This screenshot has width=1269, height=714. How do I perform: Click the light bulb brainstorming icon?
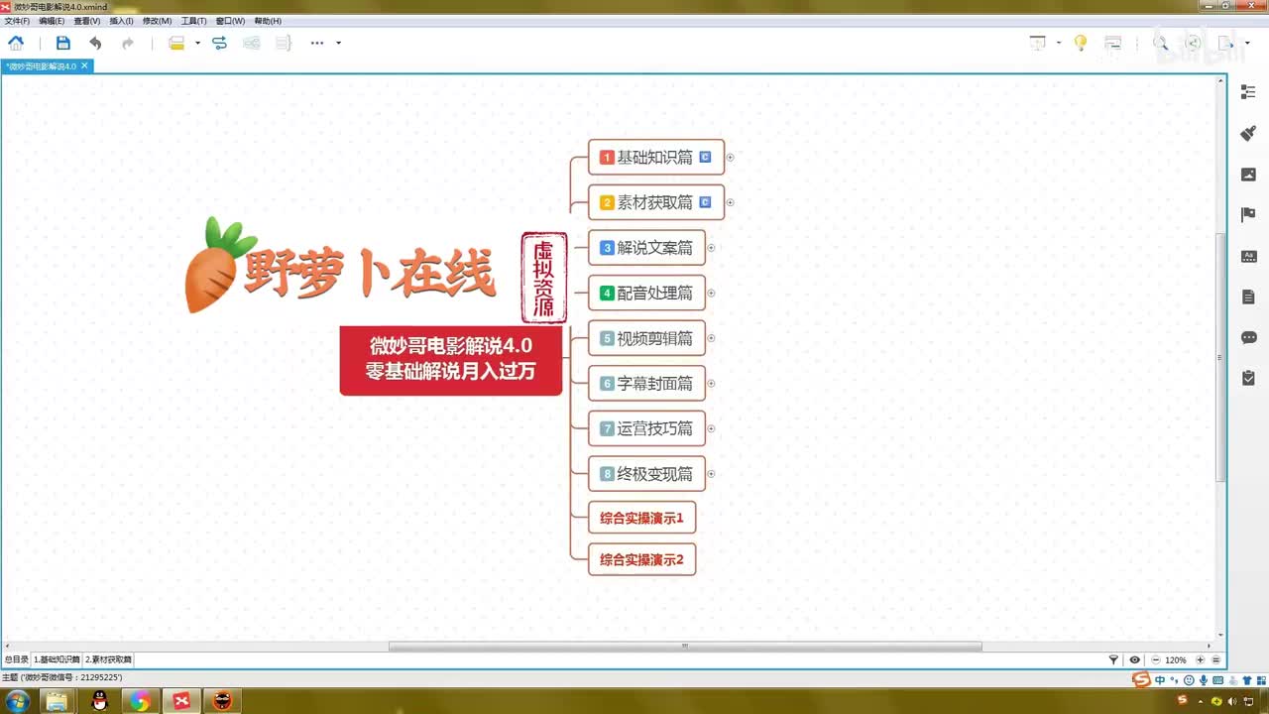1081,43
